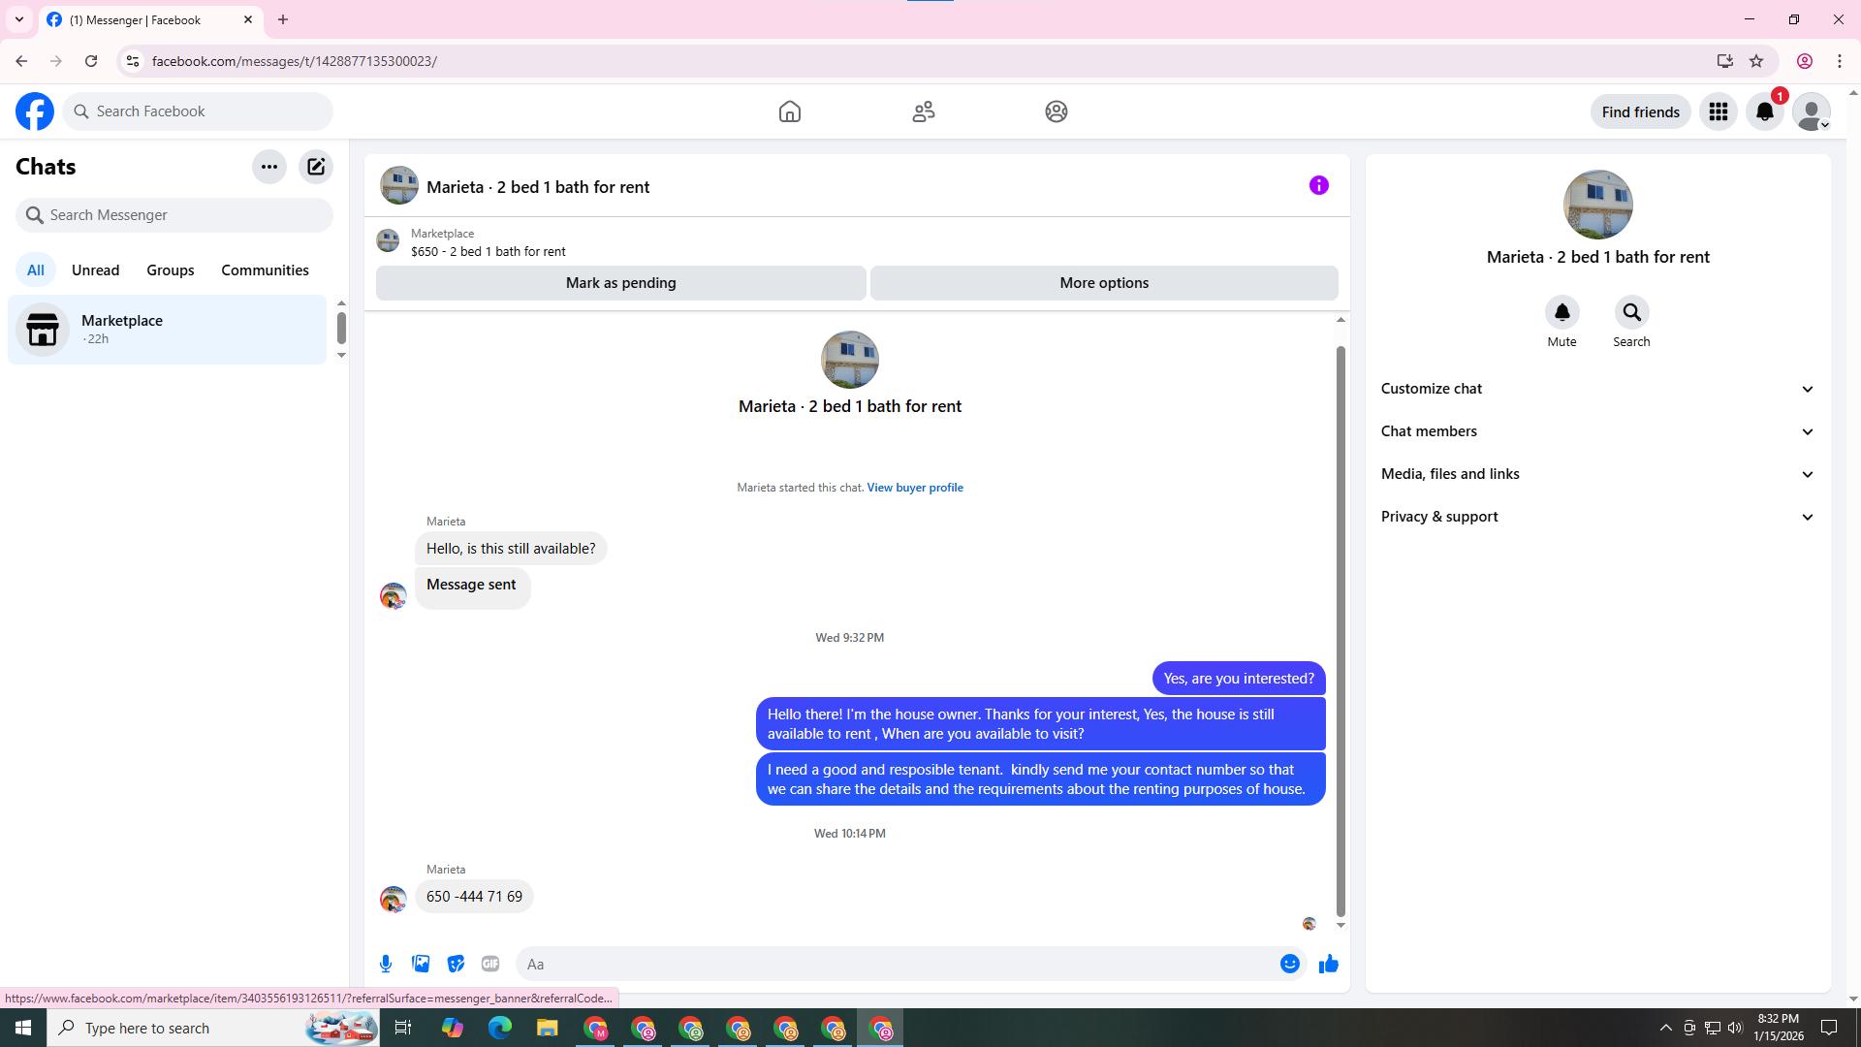The image size is (1861, 1047).
Task: Open the emoji picker in message box
Action: [x=1289, y=964]
